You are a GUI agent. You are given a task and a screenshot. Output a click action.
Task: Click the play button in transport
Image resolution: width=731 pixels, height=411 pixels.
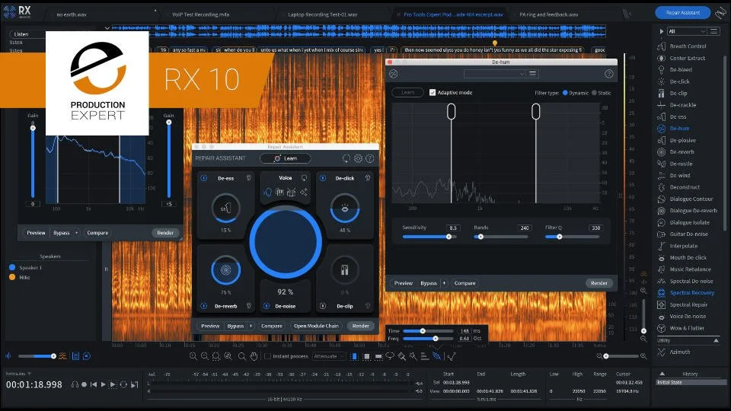tap(103, 384)
